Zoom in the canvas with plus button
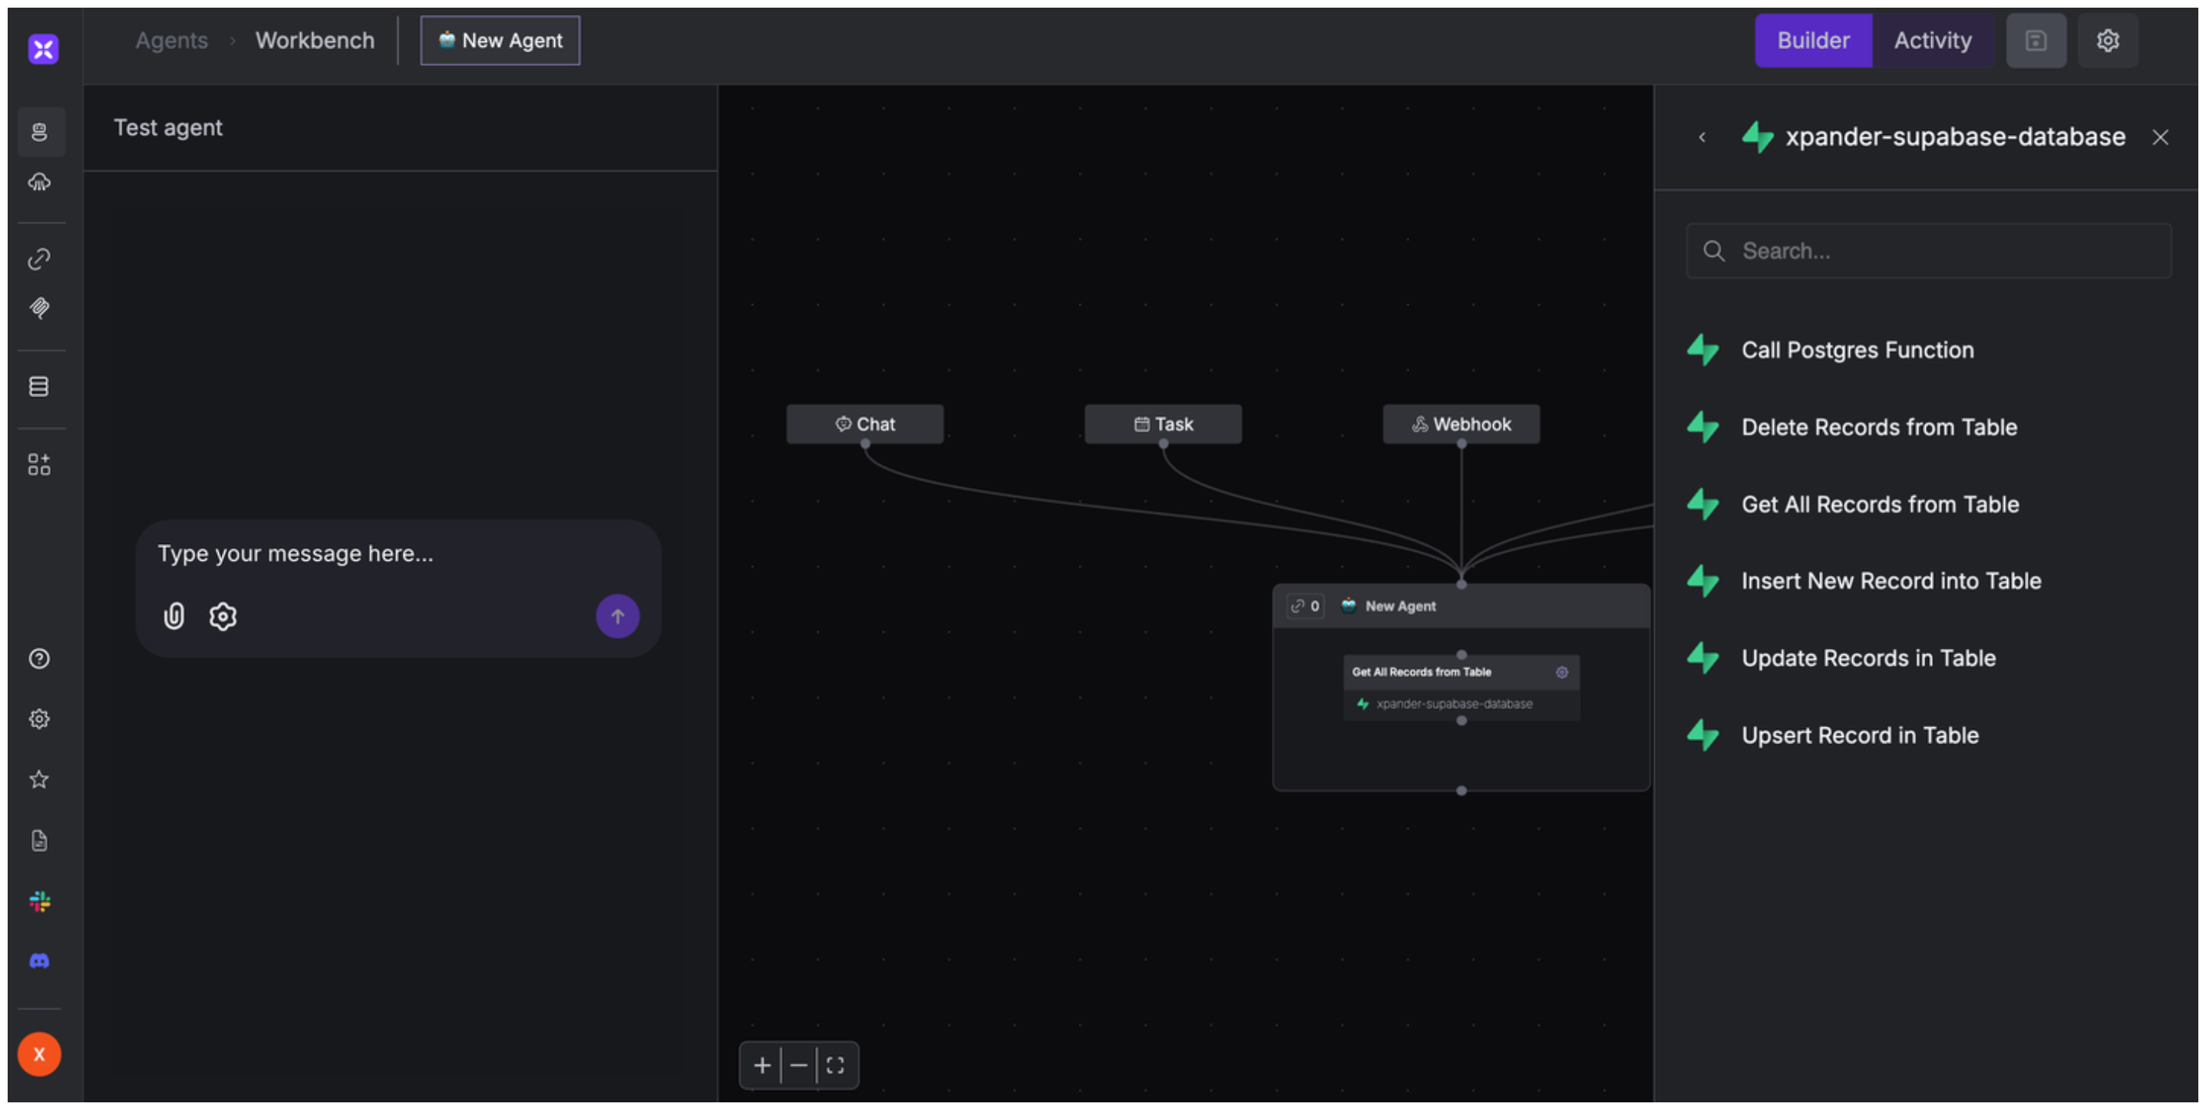The width and height of the screenshot is (2206, 1110). (761, 1066)
